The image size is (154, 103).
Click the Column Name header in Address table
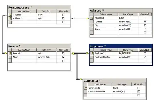pyautogui.click(x=106, y=14)
